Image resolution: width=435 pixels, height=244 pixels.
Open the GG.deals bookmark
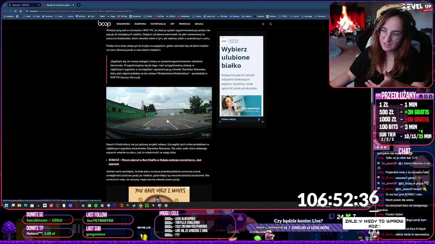pyautogui.click(x=222, y=16)
